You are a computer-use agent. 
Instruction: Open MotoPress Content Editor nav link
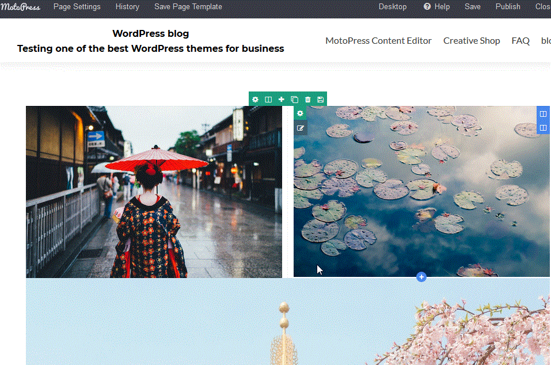coord(378,41)
